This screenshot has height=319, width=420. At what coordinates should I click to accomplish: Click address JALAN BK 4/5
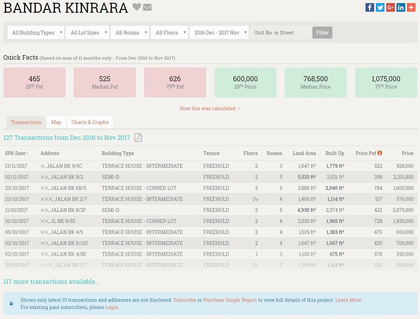[x=62, y=232]
